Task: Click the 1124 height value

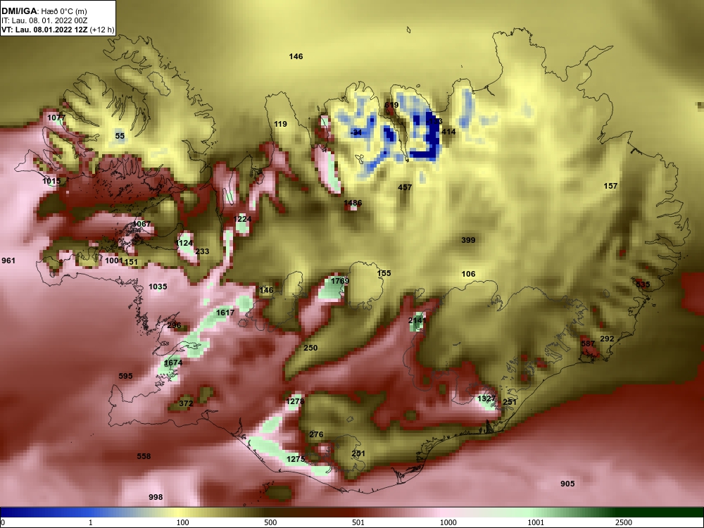Action: click(x=184, y=243)
